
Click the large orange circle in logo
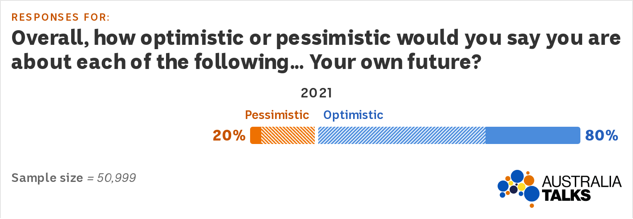pos(529,180)
